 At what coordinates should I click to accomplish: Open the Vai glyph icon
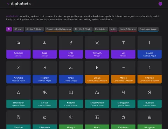[123, 43]
